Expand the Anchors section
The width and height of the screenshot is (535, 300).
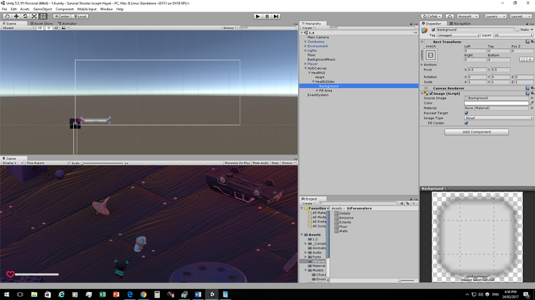pos(422,65)
